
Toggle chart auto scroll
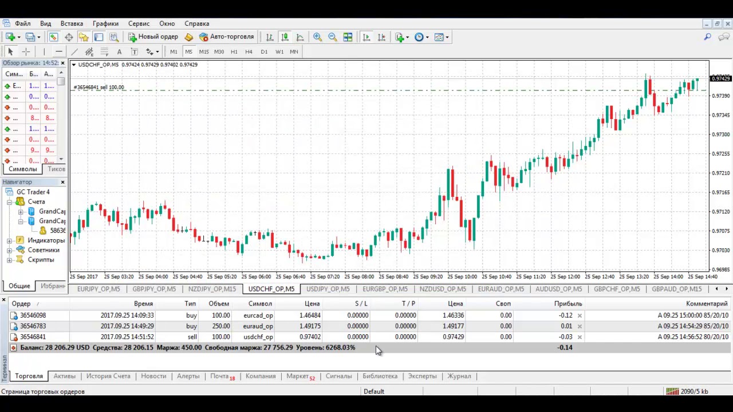366,37
